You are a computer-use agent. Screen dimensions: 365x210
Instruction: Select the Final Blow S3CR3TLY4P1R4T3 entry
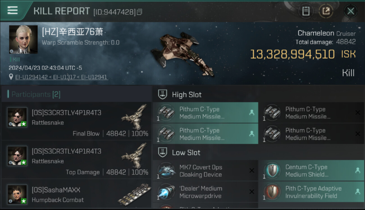click(x=76, y=121)
